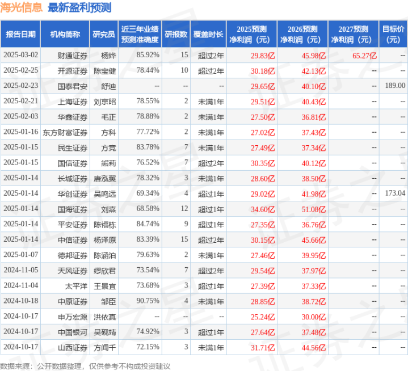Click the 研报数 column header
The height and width of the screenshot is (371, 408).
click(176, 34)
